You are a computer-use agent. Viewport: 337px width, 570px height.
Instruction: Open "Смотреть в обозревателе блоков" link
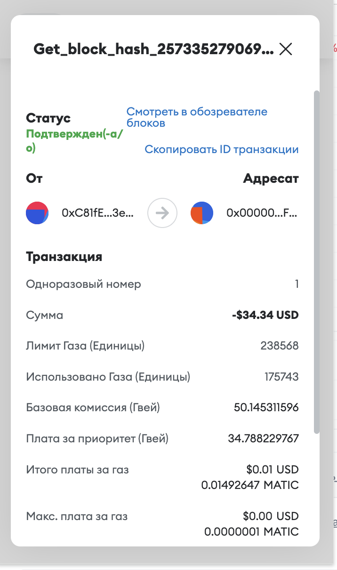[197, 117]
